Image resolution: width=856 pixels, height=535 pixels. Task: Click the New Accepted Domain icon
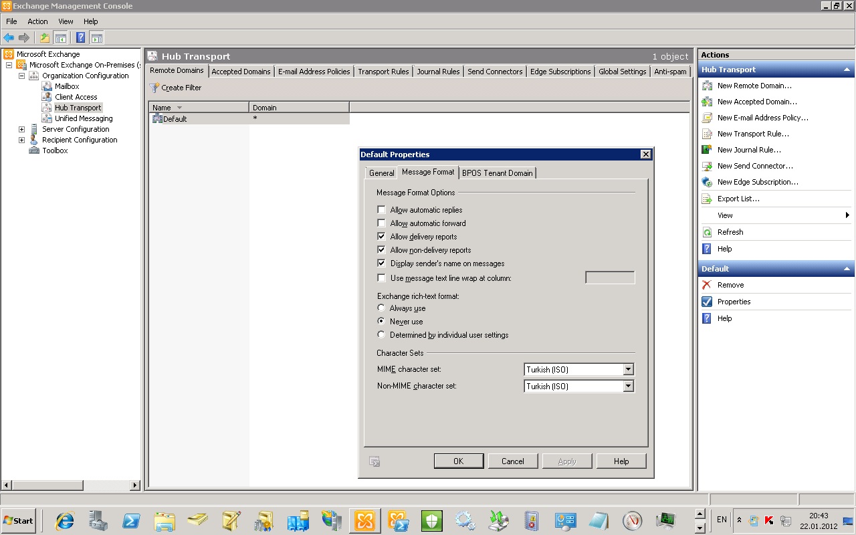(x=707, y=102)
